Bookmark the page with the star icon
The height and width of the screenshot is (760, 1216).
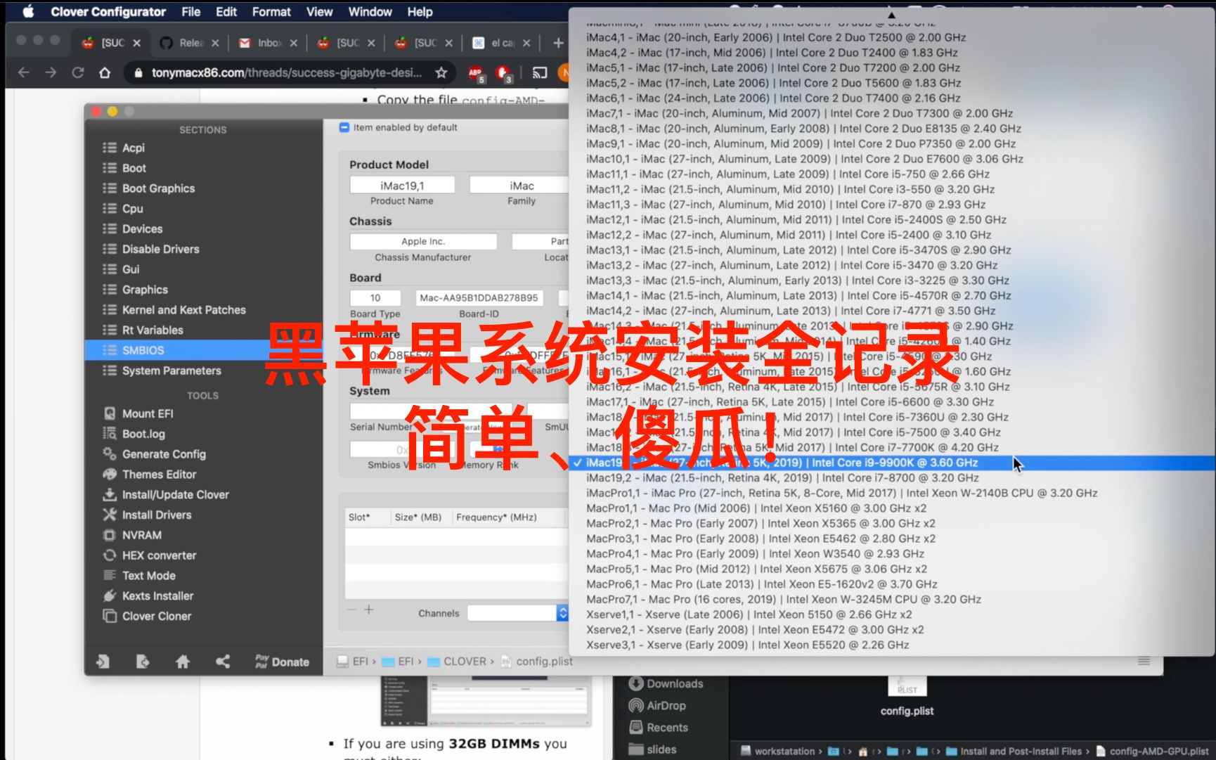pos(441,72)
